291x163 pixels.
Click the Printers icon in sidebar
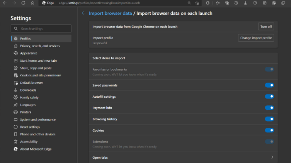[x=15, y=112]
